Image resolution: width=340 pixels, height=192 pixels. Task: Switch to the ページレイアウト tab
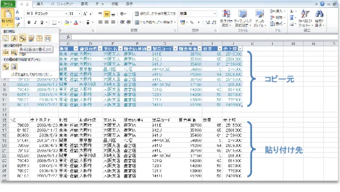(62, 4)
